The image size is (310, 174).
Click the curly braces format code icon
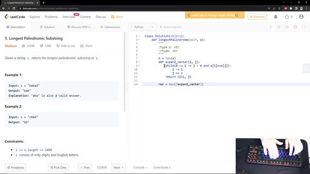(279, 27)
